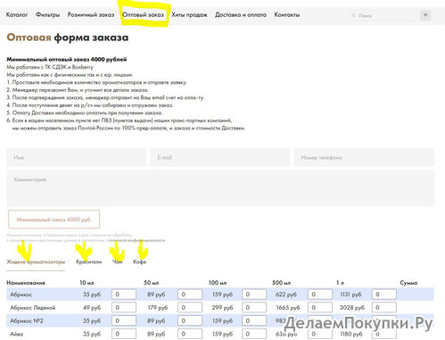Viewport: 445px width, 340px height.
Task: Click the 622 руб price for Абрикос
Action: click(x=286, y=294)
